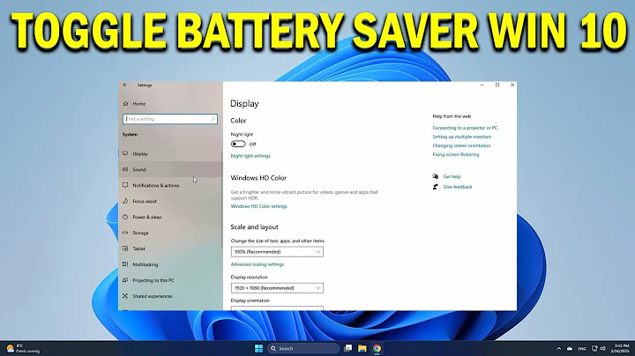Screen dimensions: 635x356
Task: Click the network tray icon
Action: [x=594, y=348]
